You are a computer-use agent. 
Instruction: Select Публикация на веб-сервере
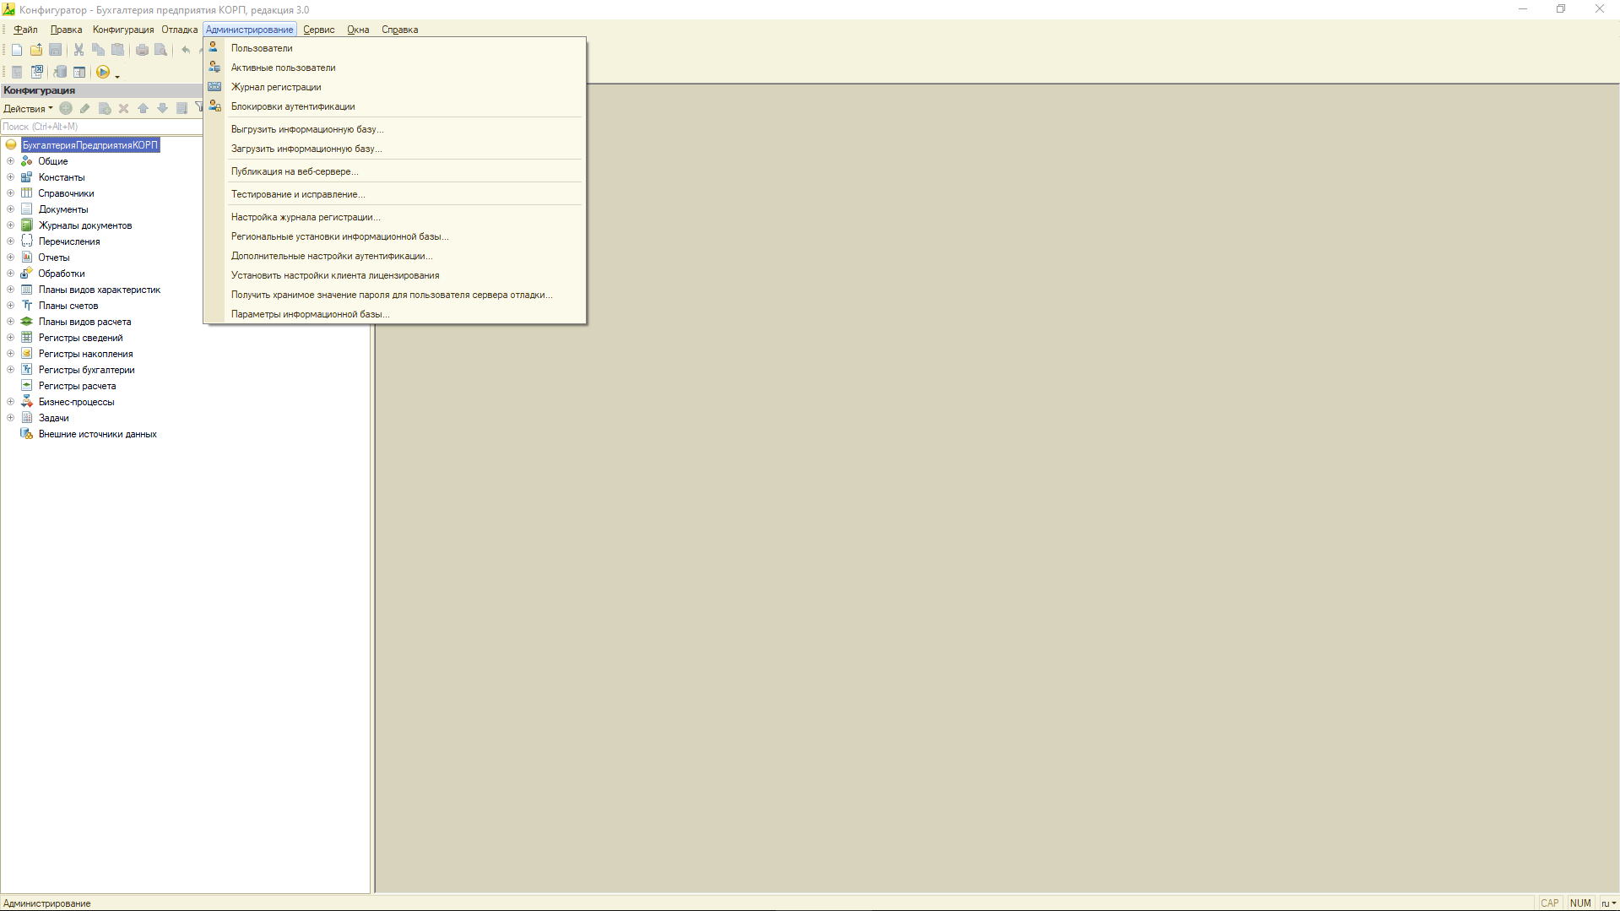(x=395, y=171)
